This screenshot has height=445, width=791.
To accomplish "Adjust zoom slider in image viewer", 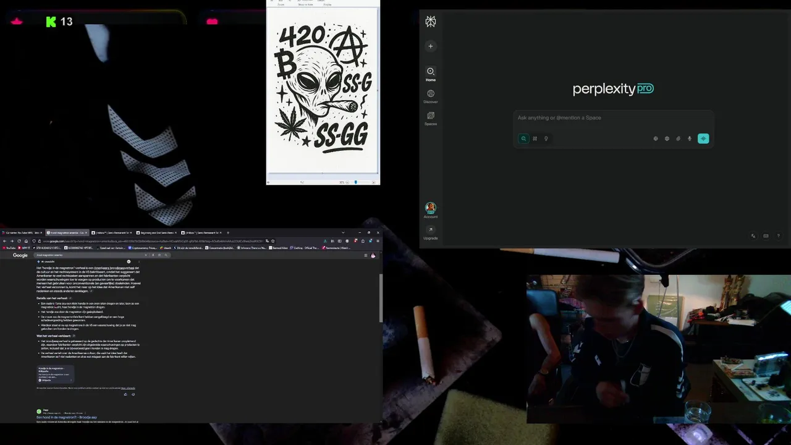I will point(355,182).
